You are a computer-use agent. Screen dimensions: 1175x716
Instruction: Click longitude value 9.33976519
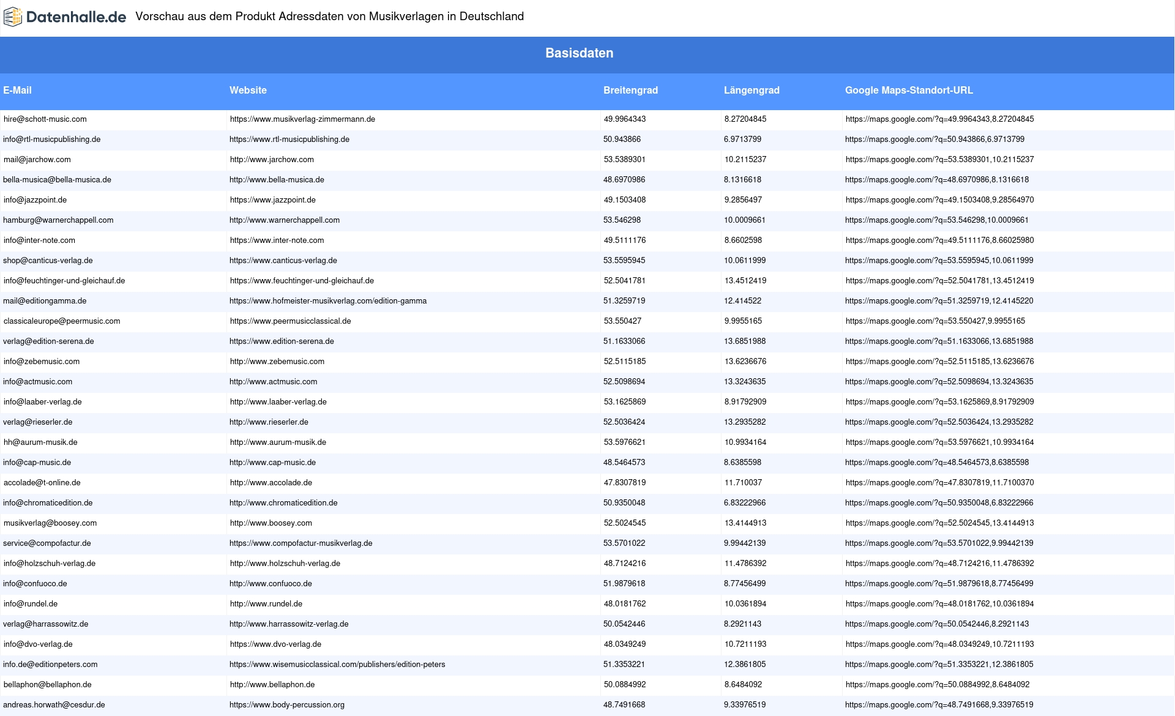tap(745, 705)
